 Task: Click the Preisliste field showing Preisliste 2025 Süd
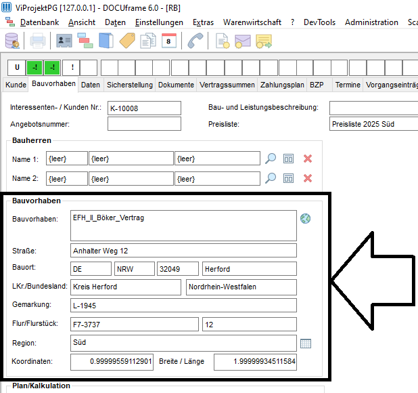(x=373, y=123)
